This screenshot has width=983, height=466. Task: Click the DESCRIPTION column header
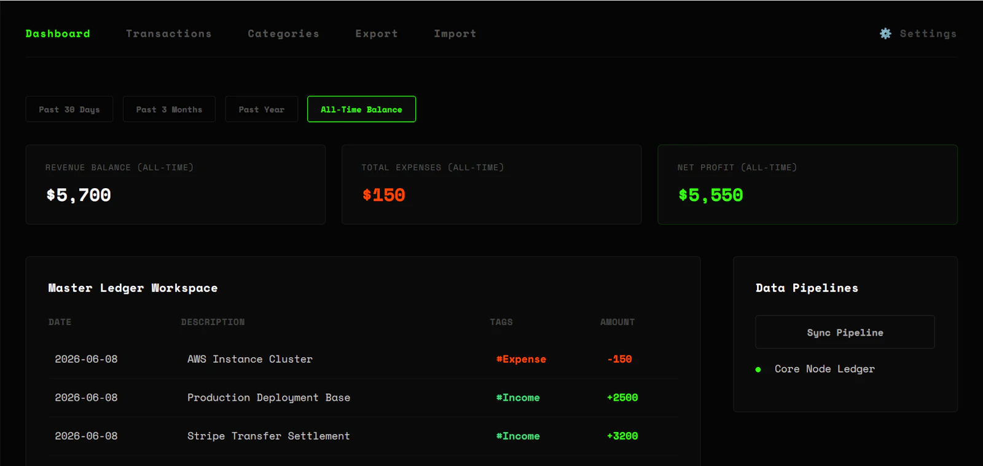[213, 322]
